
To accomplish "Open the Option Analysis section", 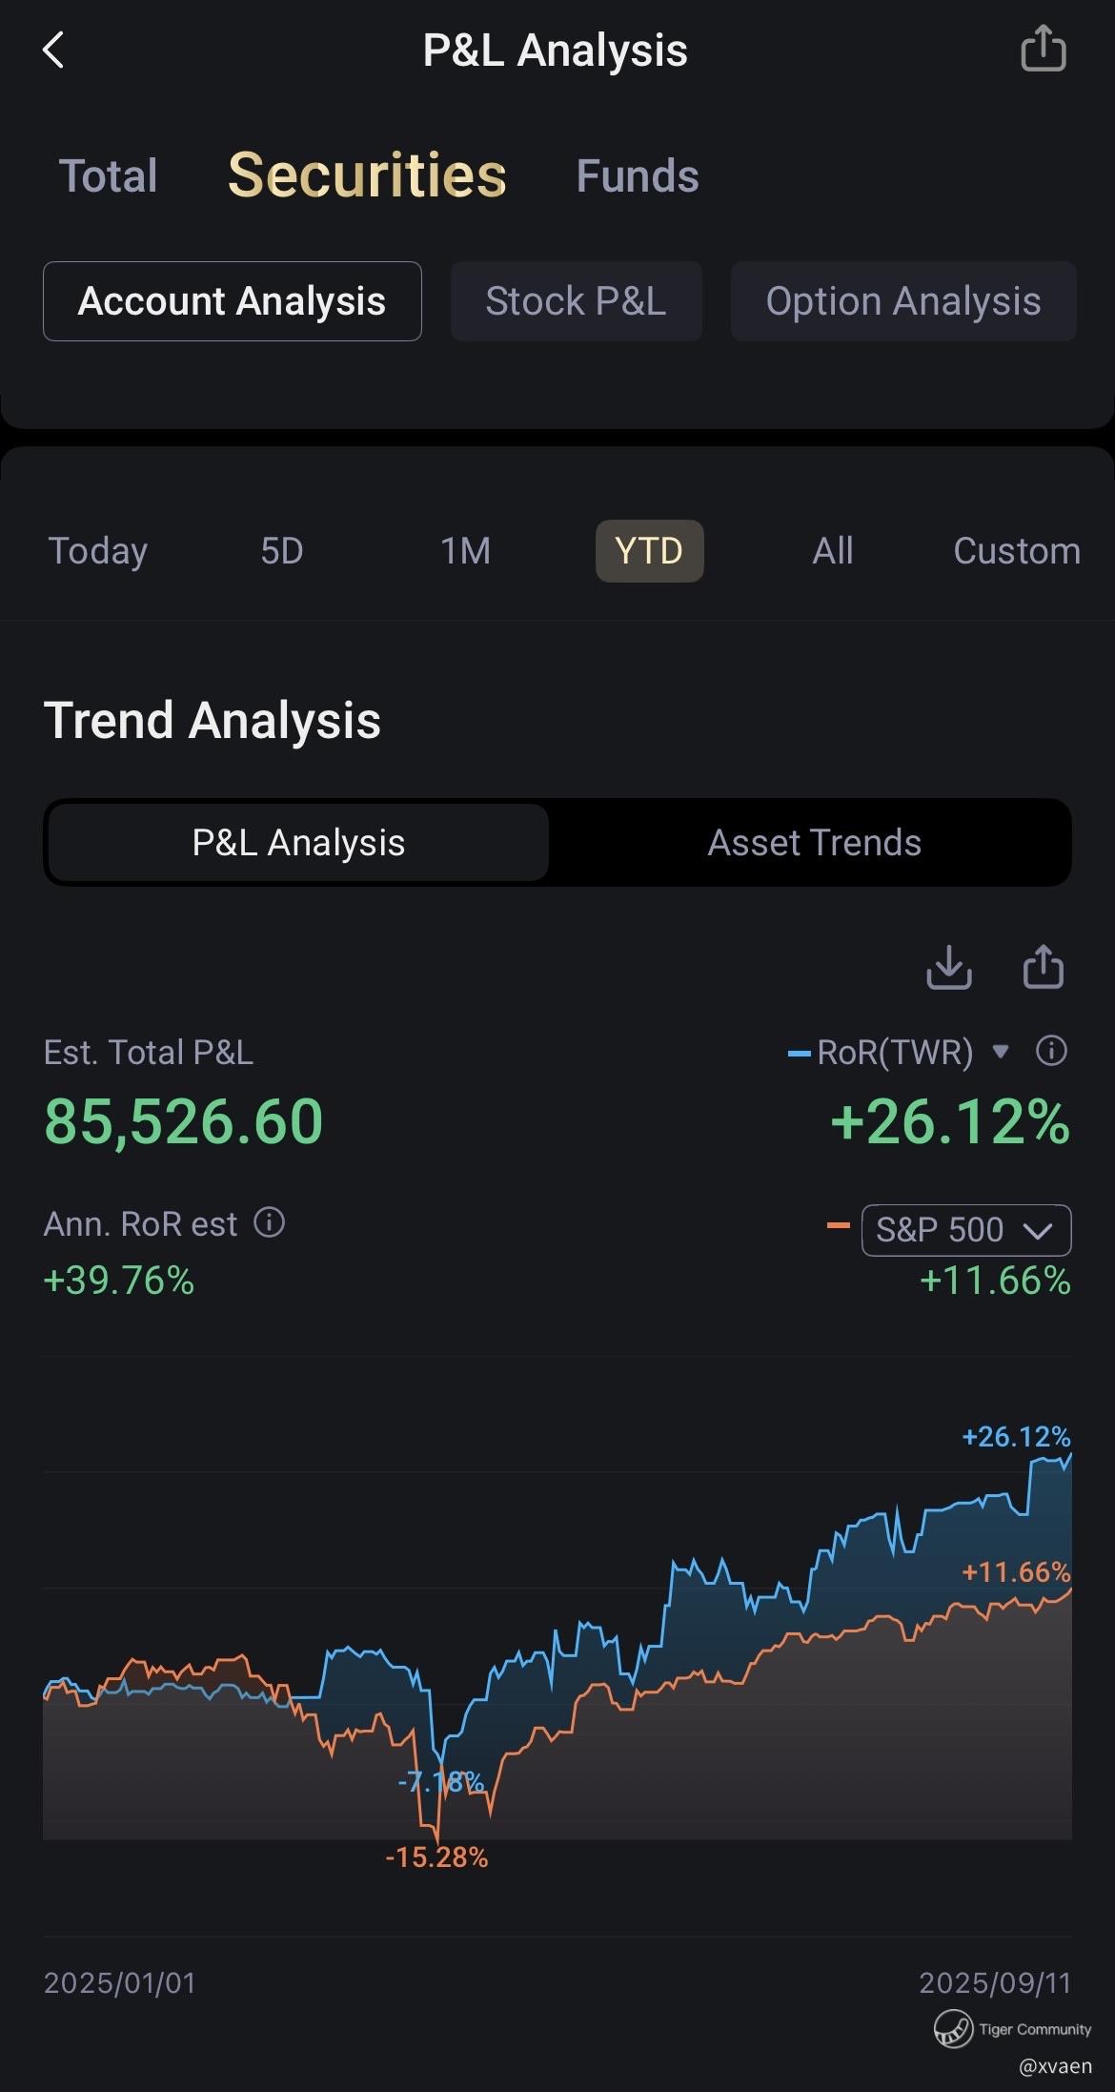I will 903,301.
